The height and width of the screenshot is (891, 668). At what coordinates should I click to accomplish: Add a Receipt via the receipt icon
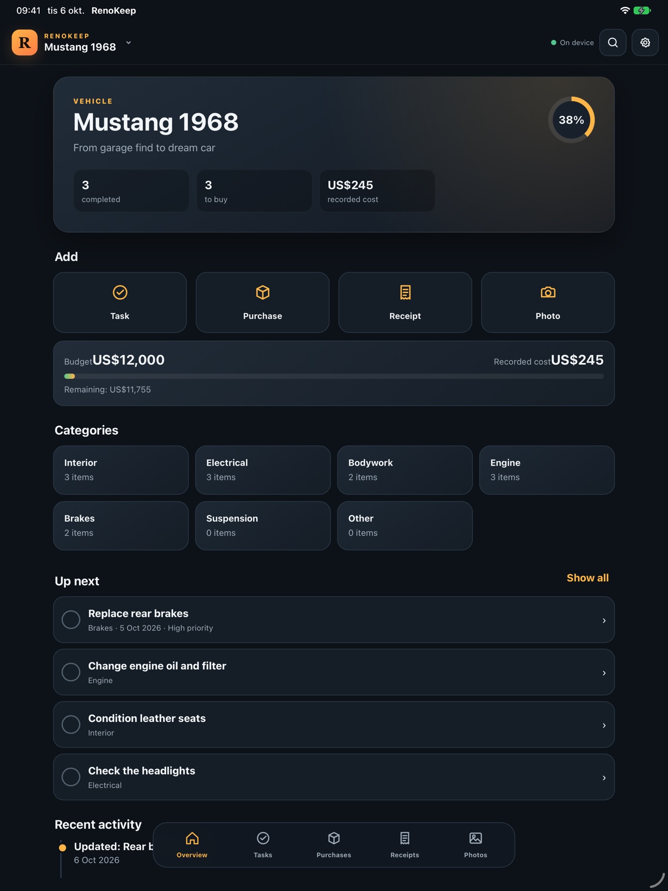click(x=405, y=303)
